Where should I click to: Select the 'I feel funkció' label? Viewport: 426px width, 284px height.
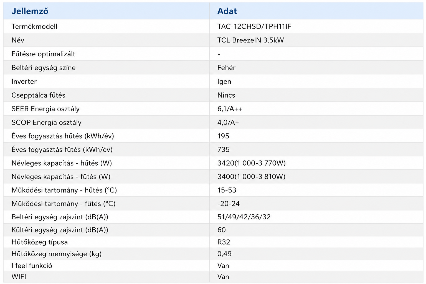[x=32, y=266]
